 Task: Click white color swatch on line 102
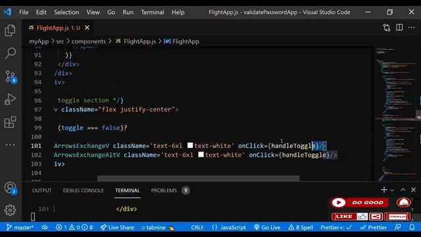click(x=201, y=155)
